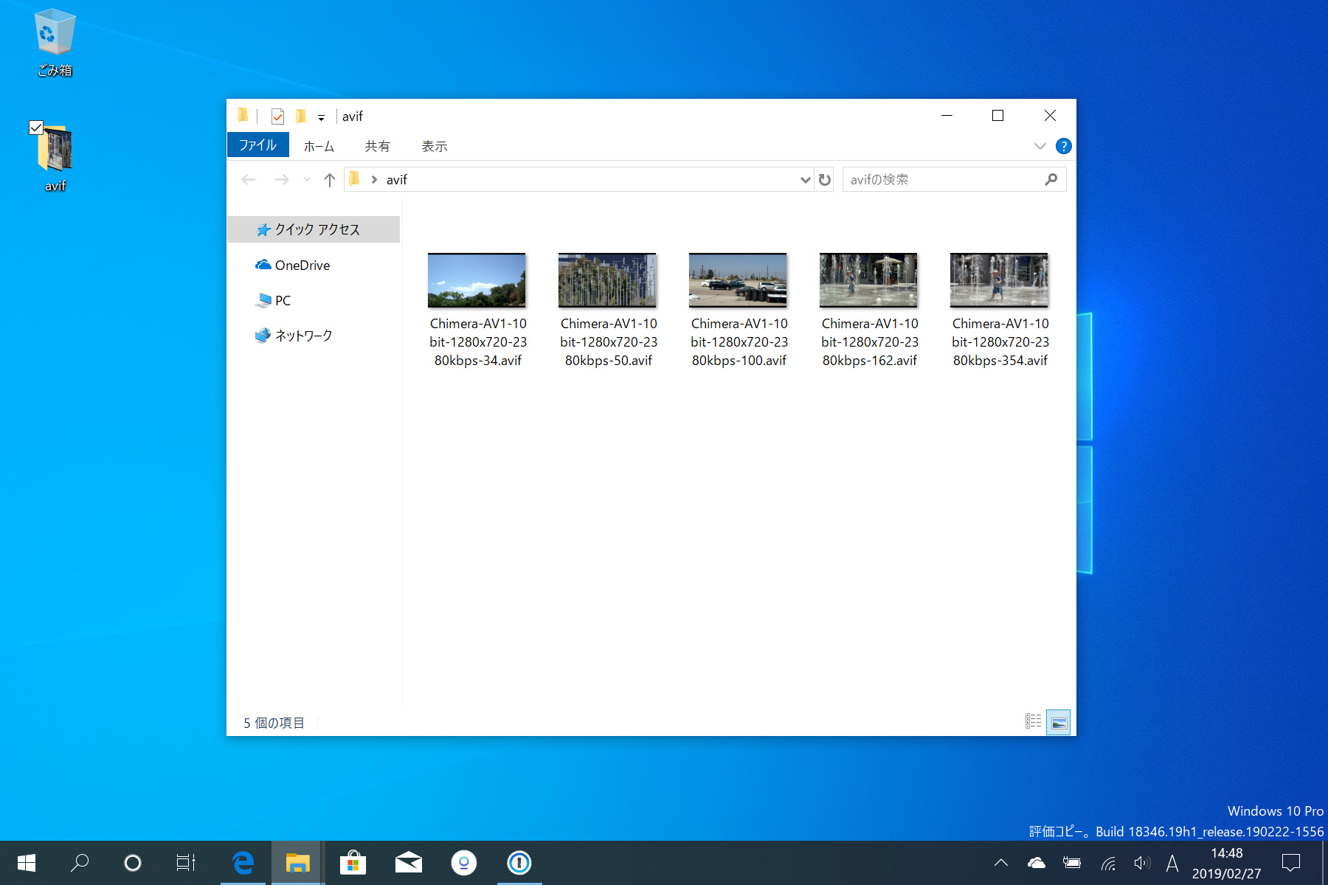
Task: Switch to the 表示 ribbon tab
Action: (435, 145)
